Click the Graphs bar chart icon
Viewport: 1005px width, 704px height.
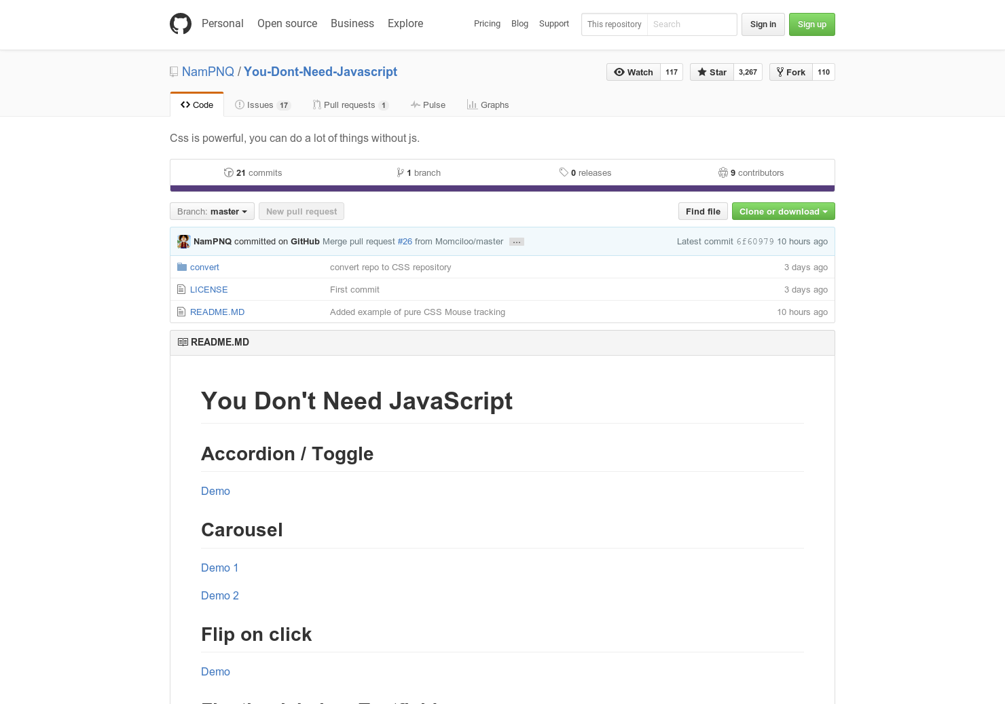pyautogui.click(x=471, y=105)
